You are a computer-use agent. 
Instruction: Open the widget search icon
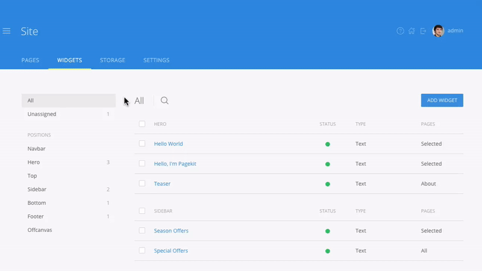click(x=164, y=101)
